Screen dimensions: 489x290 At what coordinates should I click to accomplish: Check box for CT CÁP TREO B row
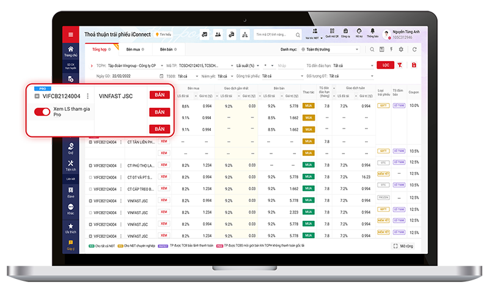[90, 189]
